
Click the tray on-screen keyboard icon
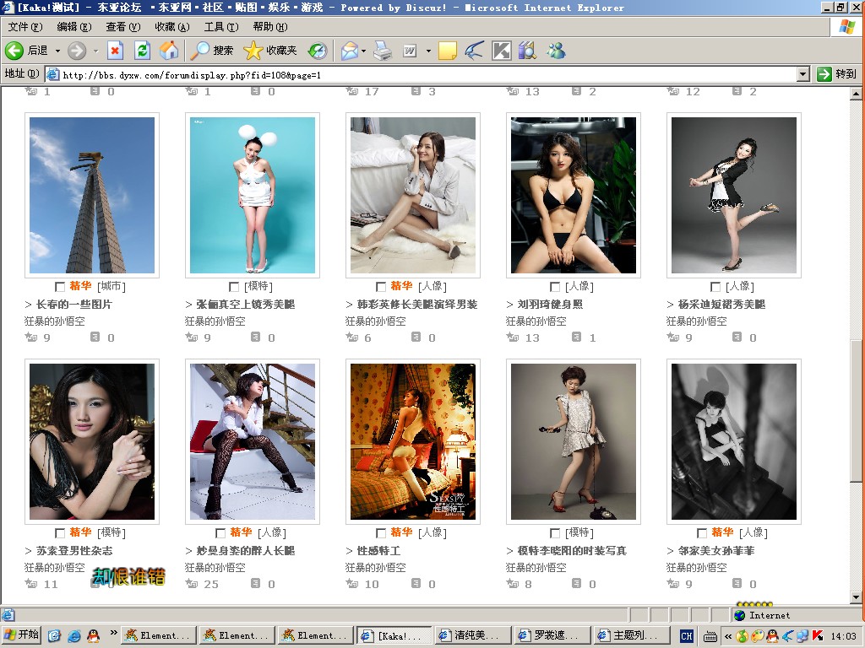[x=710, y=636]
